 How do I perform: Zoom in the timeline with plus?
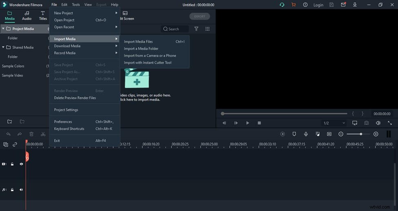[x=376, y=134]
